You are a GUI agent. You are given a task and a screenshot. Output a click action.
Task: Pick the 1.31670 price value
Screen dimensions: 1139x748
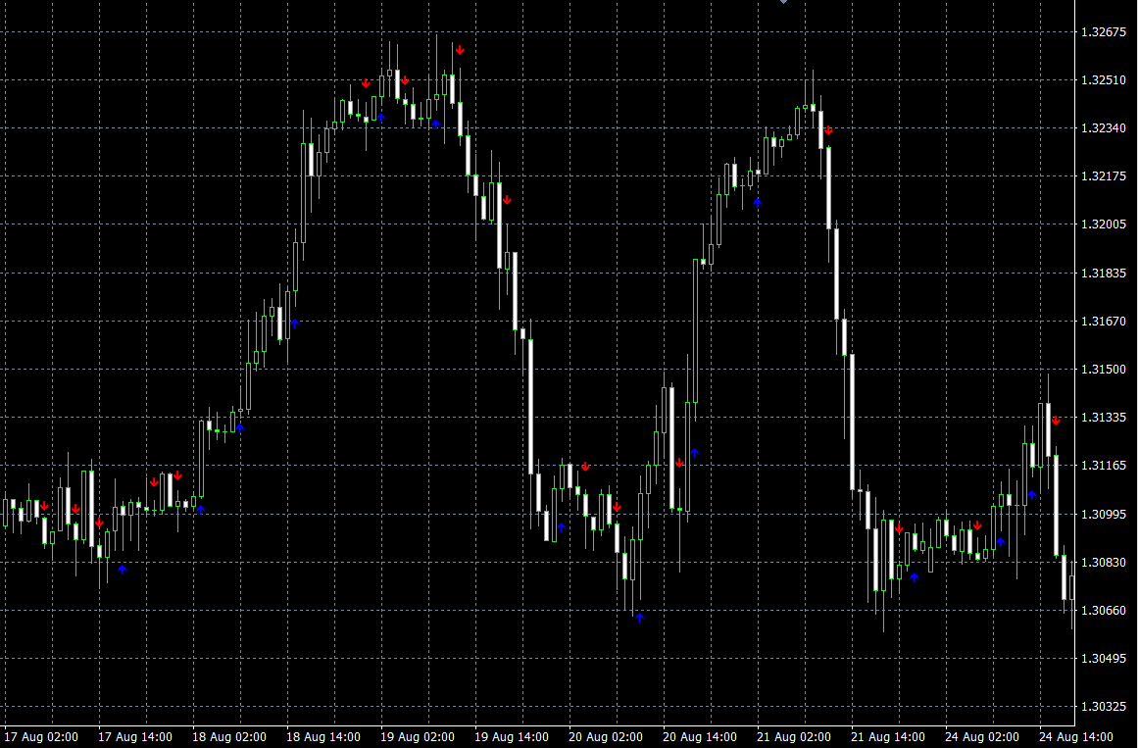tap(1104, 321)
